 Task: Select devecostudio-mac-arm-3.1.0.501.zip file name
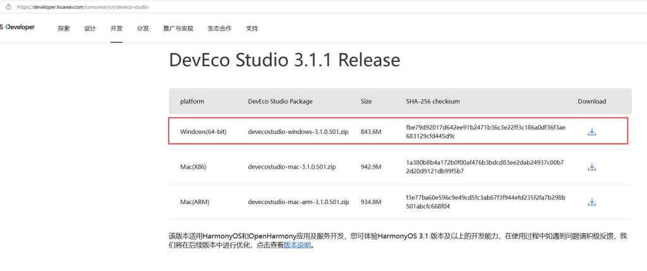tap(299, 202)
